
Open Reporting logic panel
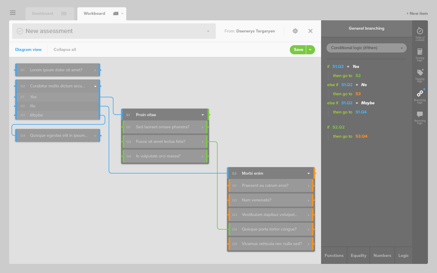420,117
